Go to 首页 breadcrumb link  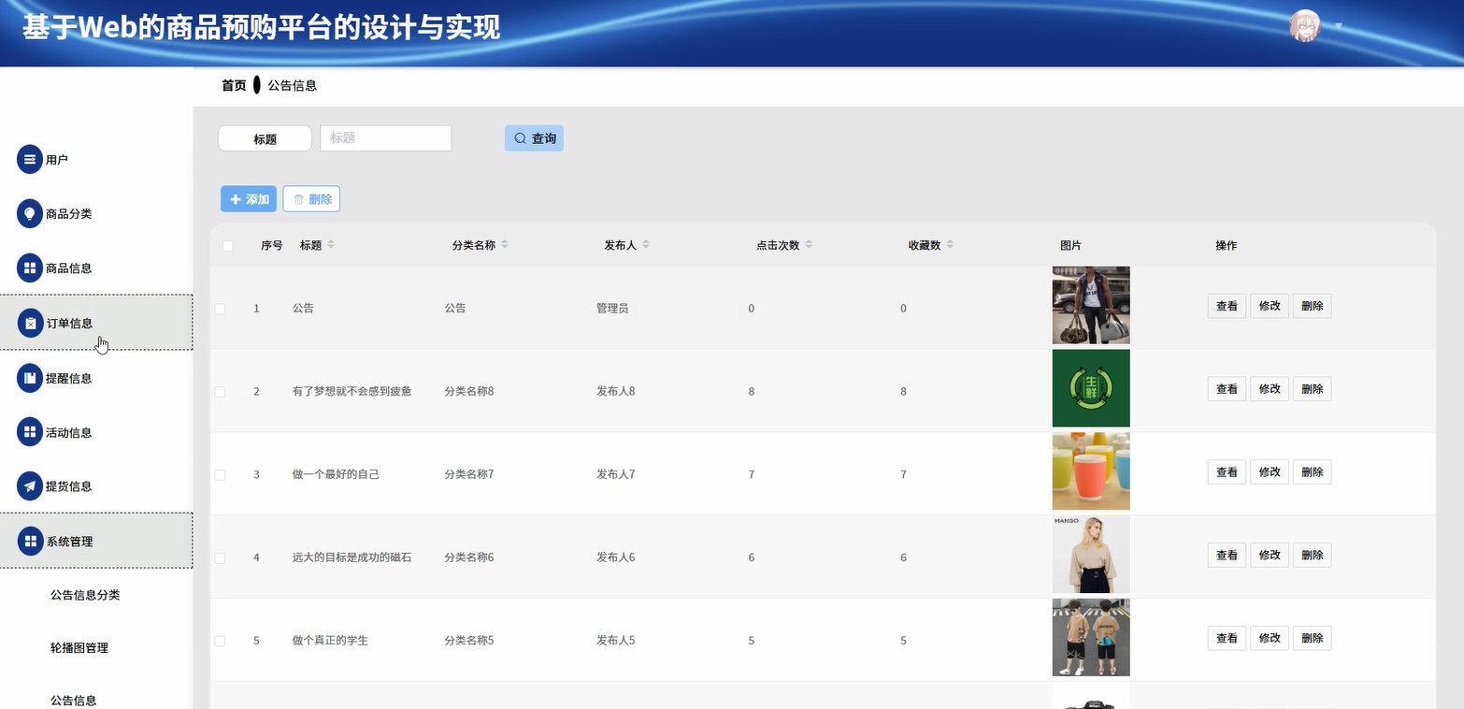(234, 85)
